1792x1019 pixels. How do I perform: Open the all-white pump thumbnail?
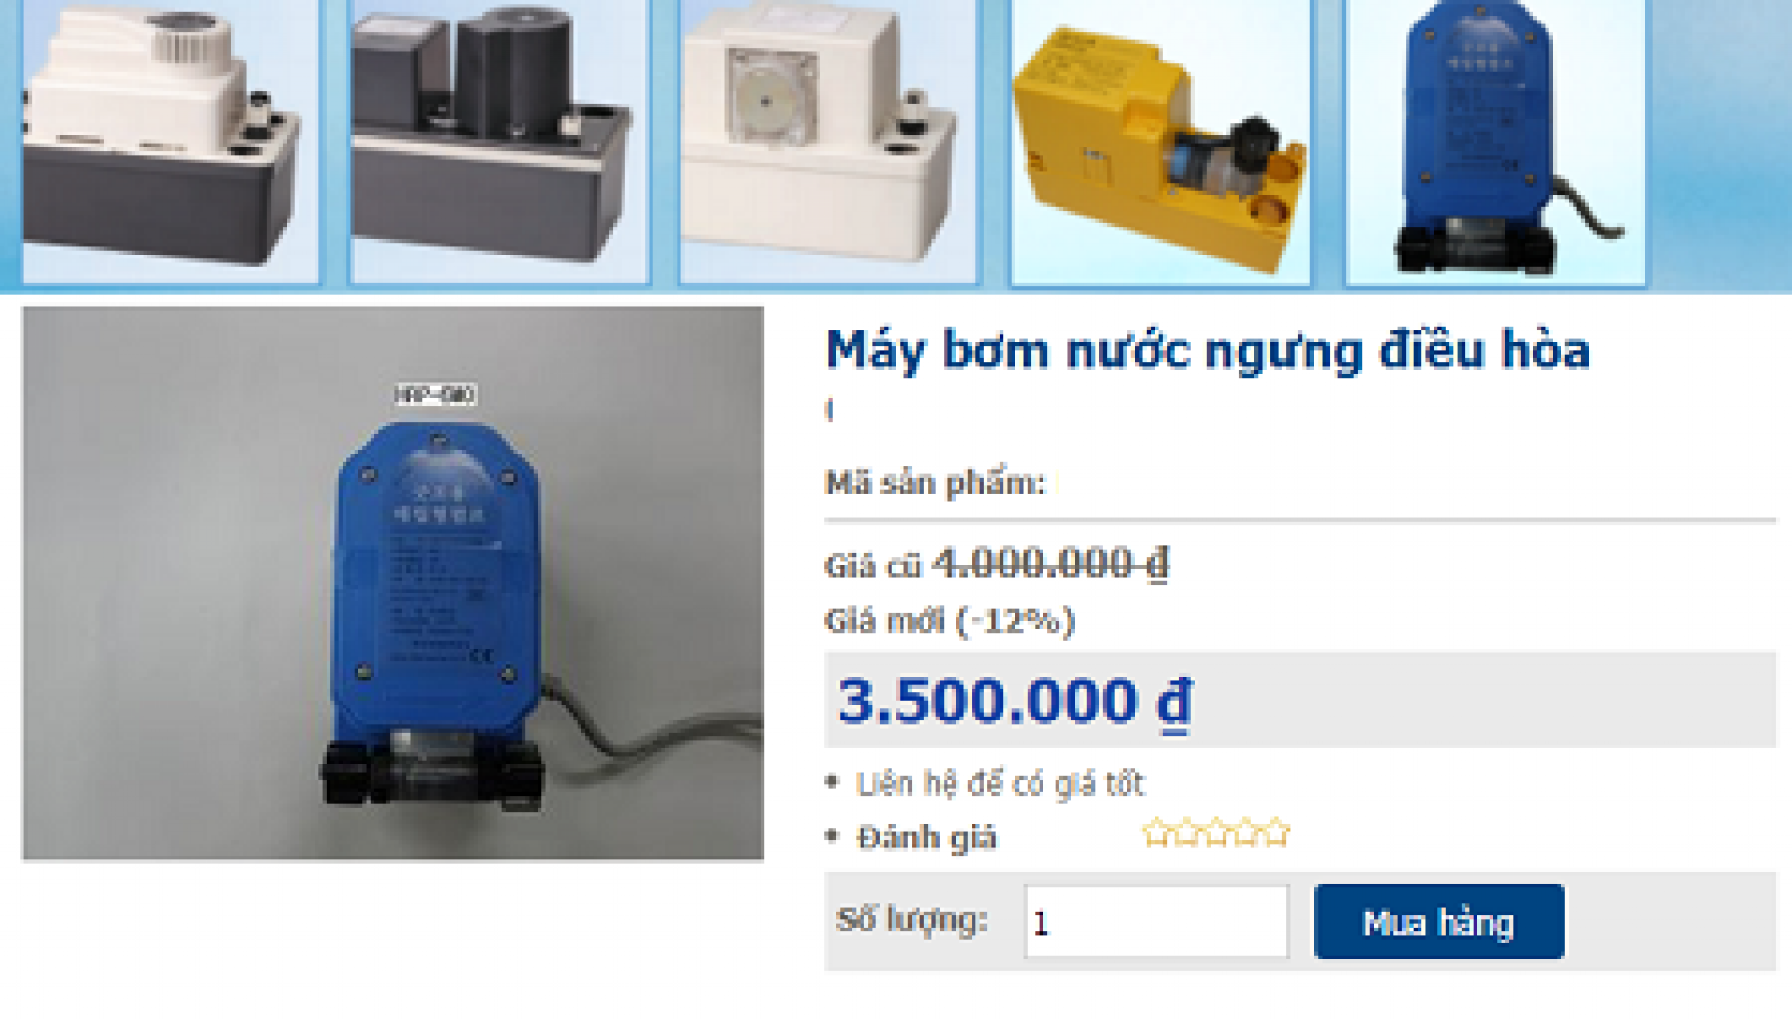point(828,141)
